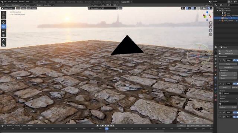
Task: Open the viewport shading options dropdown arrow
Action: (x=211, y=8)
